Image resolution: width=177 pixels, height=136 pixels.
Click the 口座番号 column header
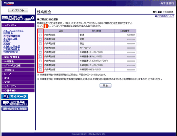125,31
